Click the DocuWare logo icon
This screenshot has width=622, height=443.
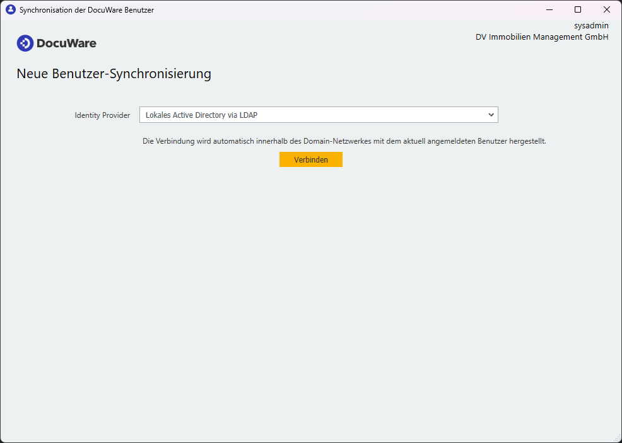25,43
